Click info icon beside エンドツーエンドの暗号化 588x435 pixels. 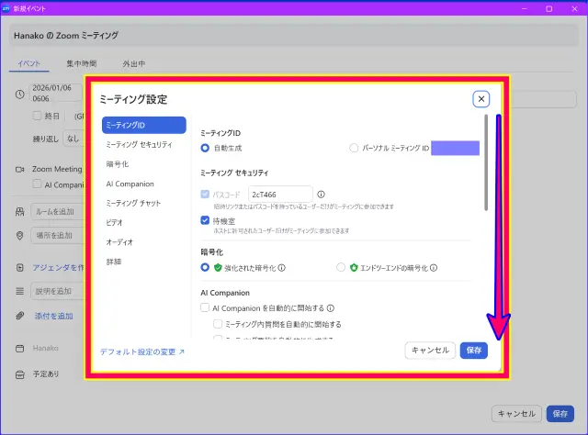coord(434,268)
